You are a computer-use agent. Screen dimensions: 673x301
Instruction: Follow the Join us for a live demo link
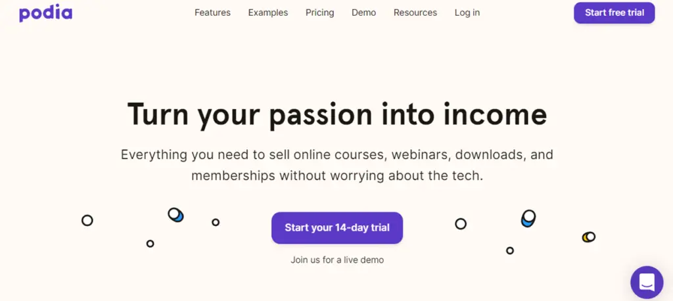[336, 260]
